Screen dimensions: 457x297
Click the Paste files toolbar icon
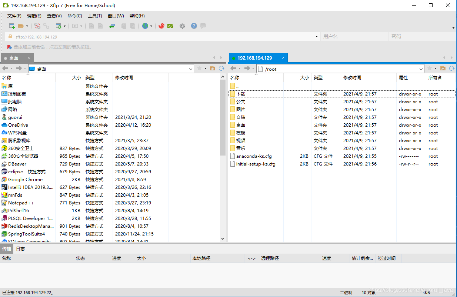point(133,26)
